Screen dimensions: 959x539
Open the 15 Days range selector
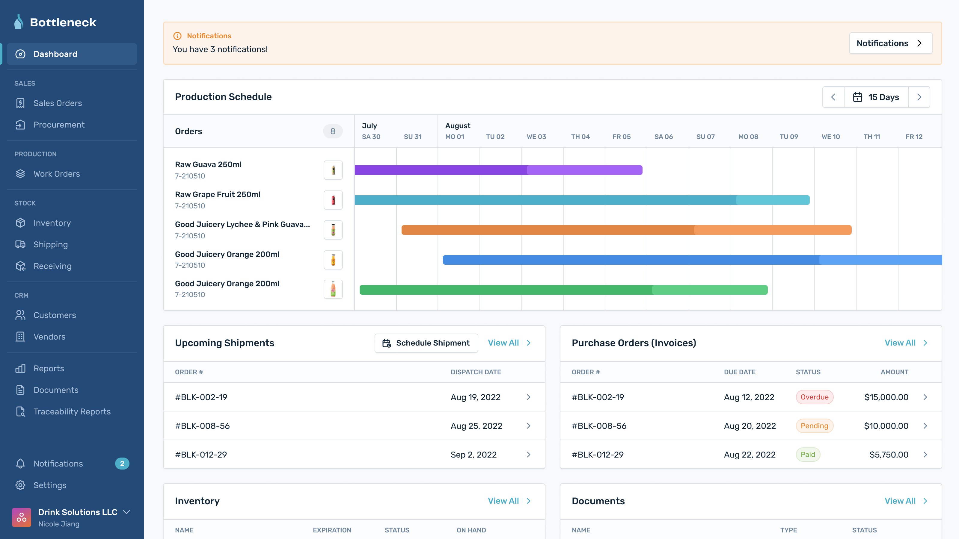[x=876, y=97]
